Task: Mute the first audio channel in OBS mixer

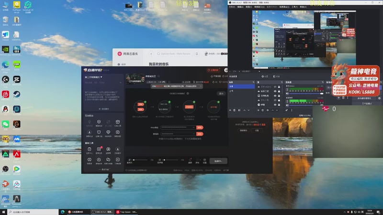Action: tap(287, 93)
